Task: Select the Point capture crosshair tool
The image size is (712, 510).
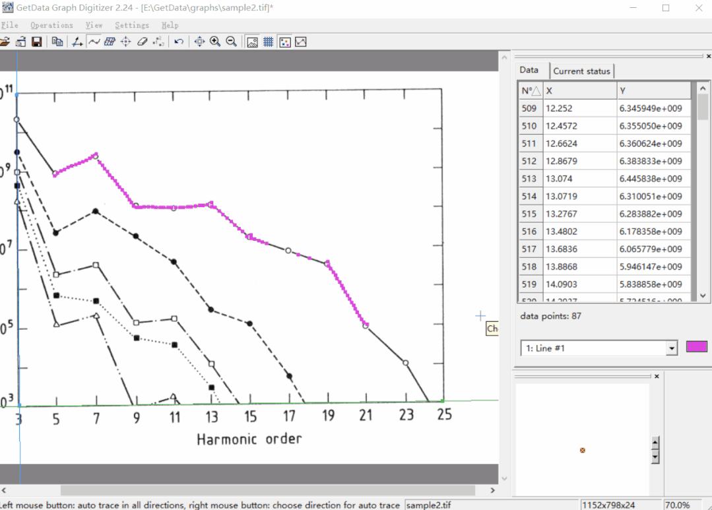Action: click(x=126, y=42)
